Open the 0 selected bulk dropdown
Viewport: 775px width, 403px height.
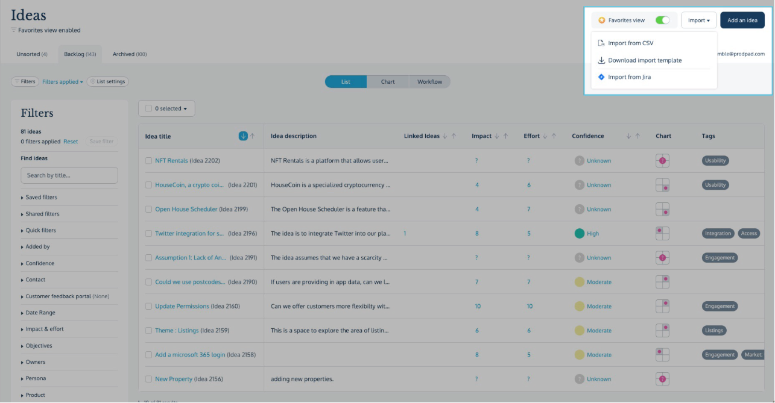tap(166, 108)
